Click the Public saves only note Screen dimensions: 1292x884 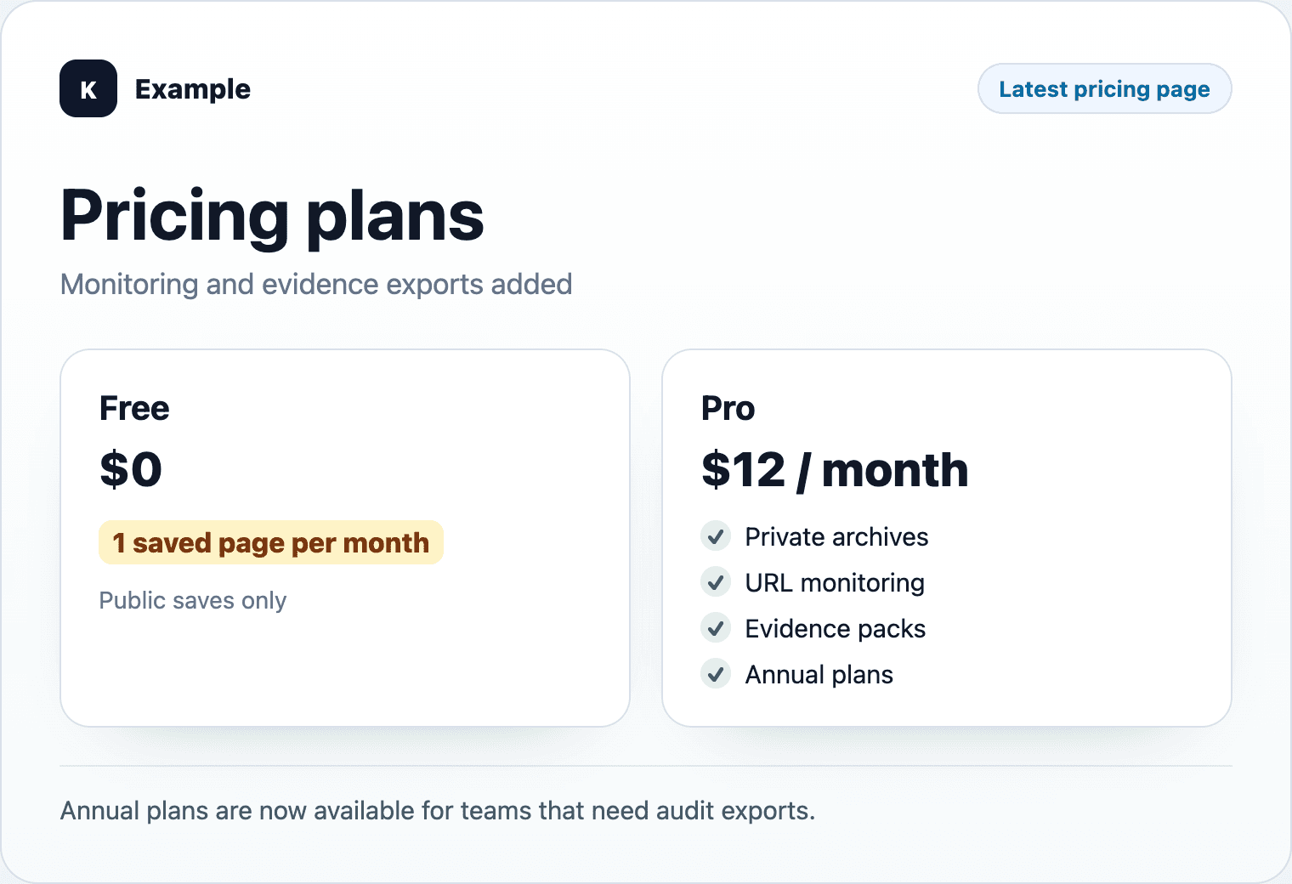193,600
